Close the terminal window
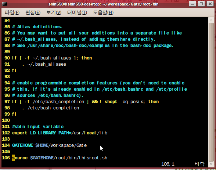 pos(210,4)
